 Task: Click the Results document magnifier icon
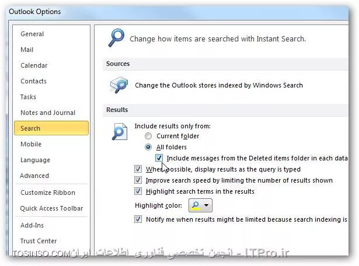(120, 131)
